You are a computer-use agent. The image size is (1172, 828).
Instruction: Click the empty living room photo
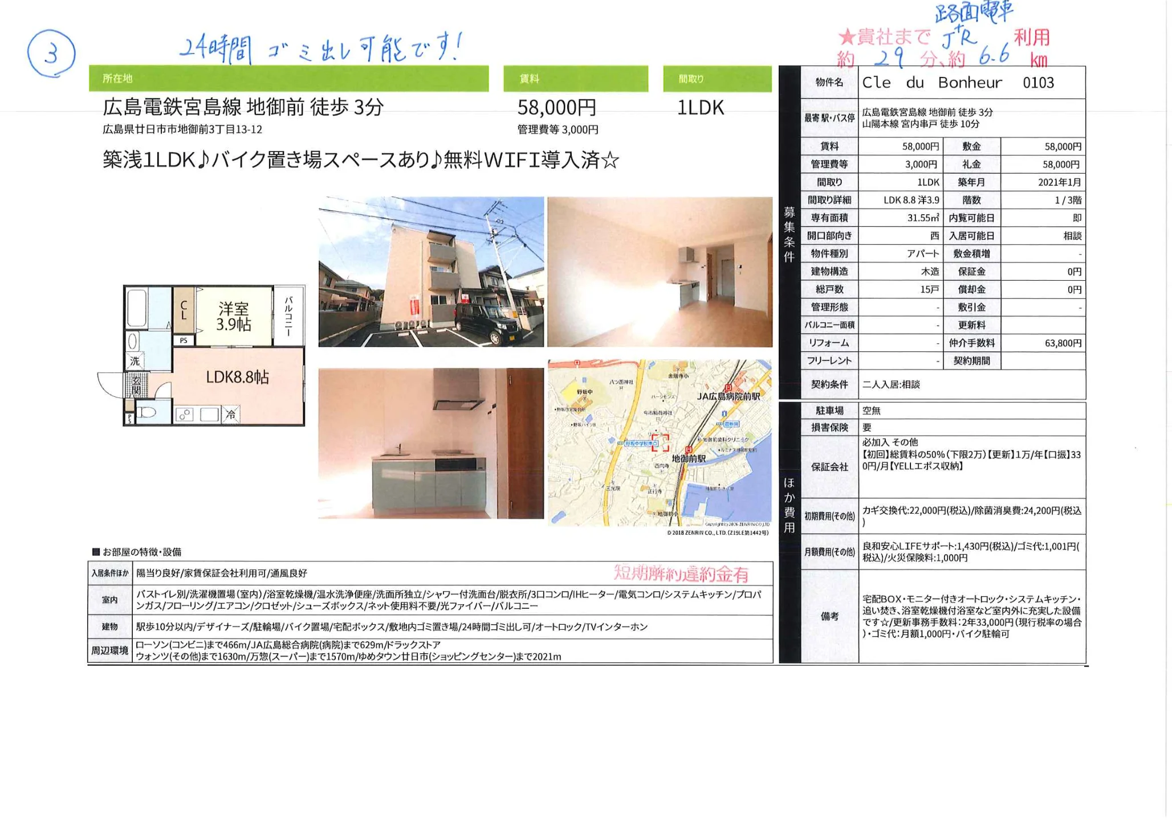(x=660, y=272)
